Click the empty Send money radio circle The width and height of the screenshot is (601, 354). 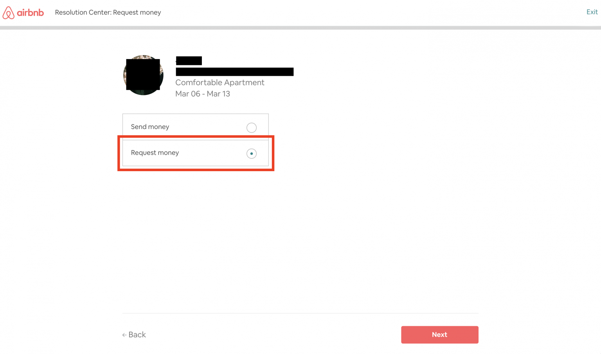point(252,128)
